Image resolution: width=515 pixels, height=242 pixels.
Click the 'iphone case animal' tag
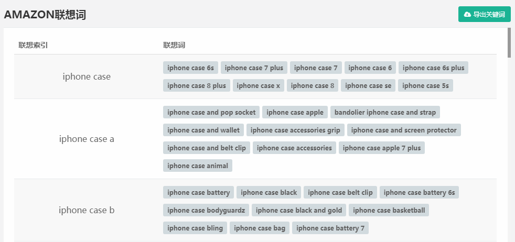198,166
